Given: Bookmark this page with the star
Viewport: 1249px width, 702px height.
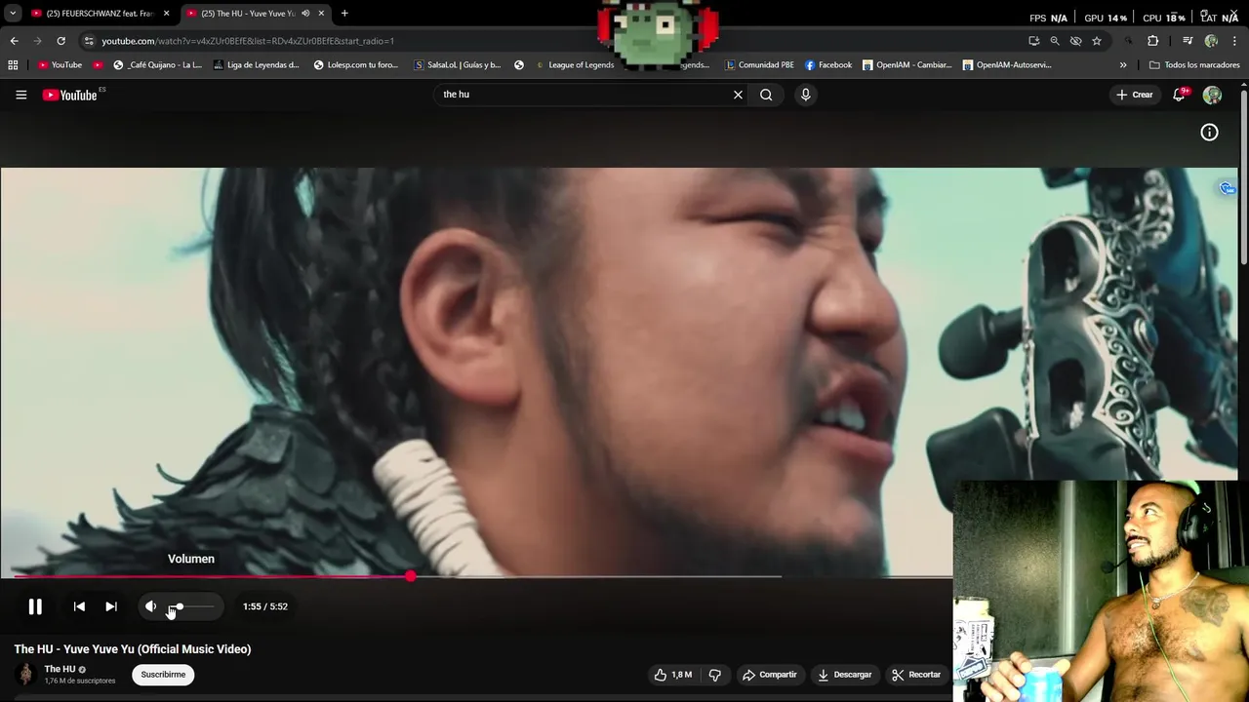Looking at the screenshot, I should coord(1097,41).
